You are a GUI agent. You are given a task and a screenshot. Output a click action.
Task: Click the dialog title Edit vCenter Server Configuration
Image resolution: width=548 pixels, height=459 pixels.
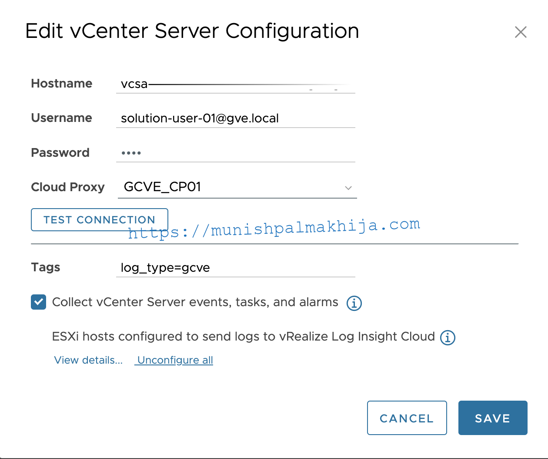192,31
